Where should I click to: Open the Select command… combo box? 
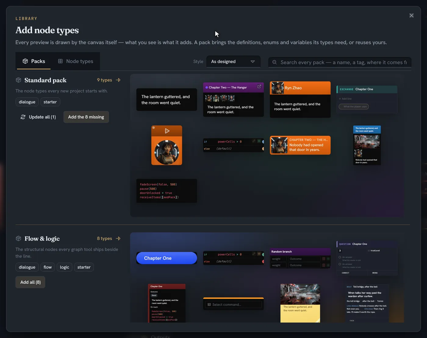tap(233, 304)
